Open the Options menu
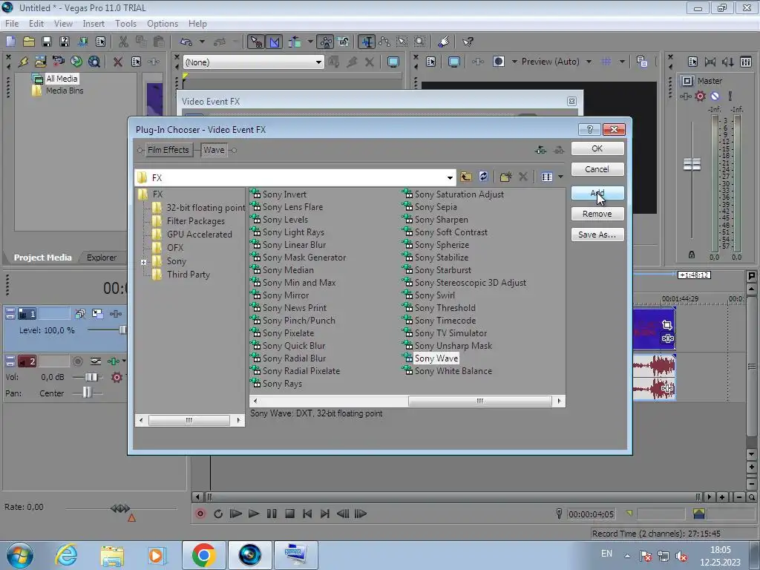Image resolution: width=760 pixels, height=570 pixels. 163,23
